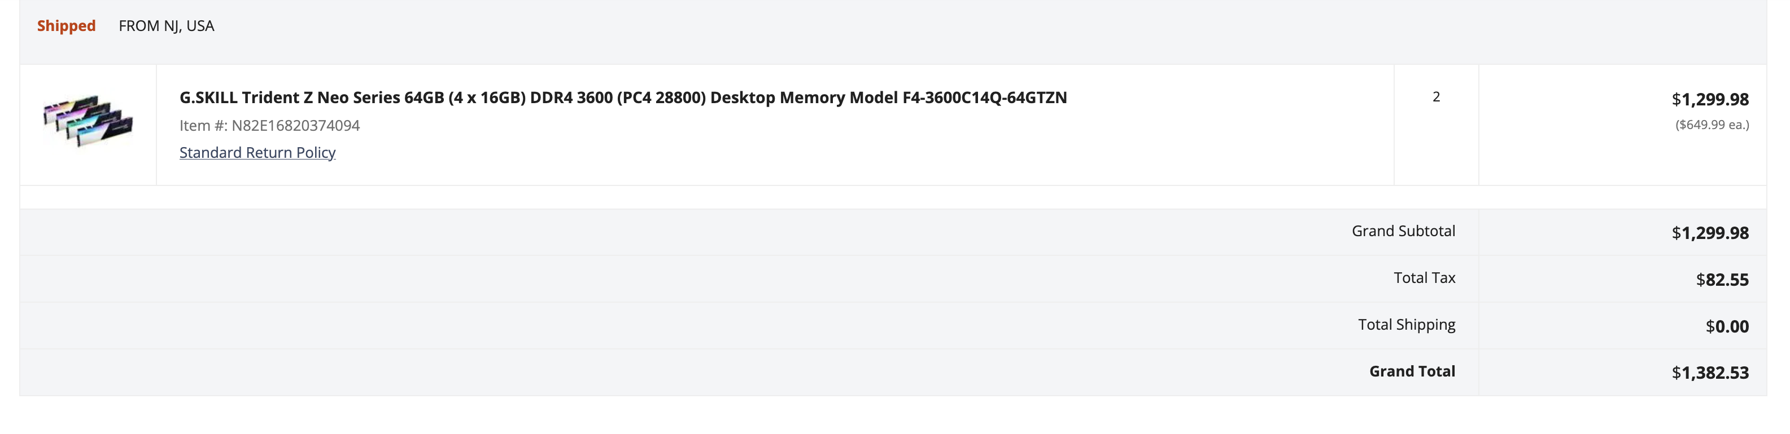Click the Grand Total label
The height and width of the screenshot is (434, 1790).
[x=1411, y=371]
